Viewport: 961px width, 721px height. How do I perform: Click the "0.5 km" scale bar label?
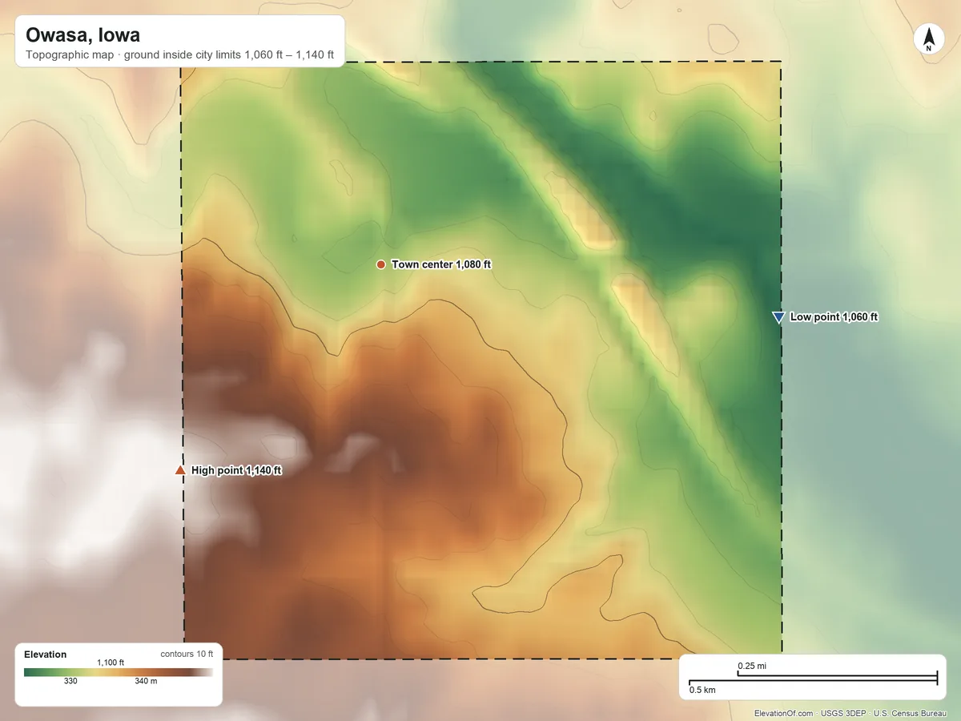click(702, 690)
